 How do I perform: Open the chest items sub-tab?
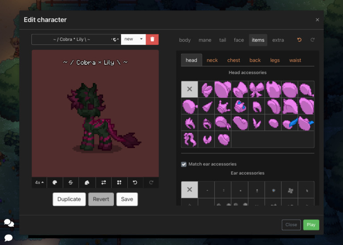tap(234, 60)
